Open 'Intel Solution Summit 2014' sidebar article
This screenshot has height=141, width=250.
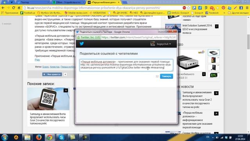[197, 29]
